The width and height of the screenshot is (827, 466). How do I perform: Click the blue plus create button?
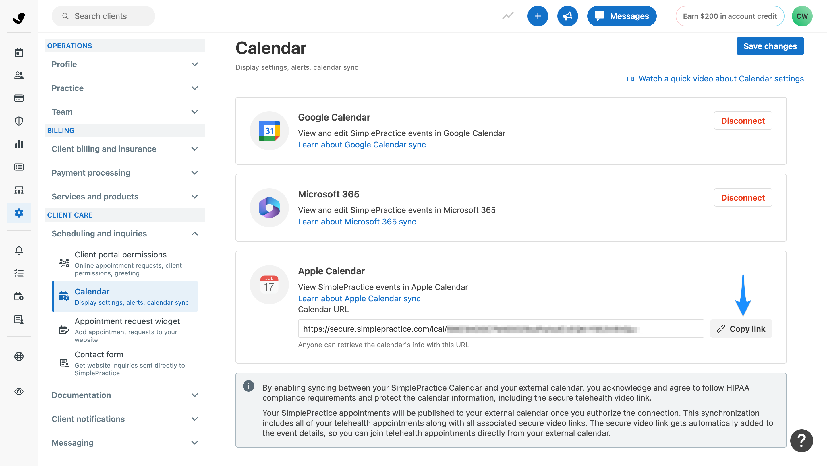[538, 16]
